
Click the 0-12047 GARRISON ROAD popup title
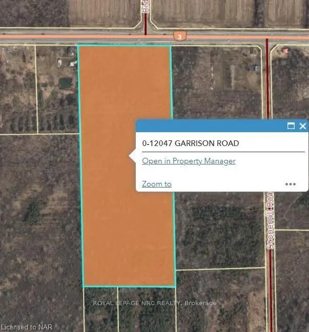tap(190, 143)
